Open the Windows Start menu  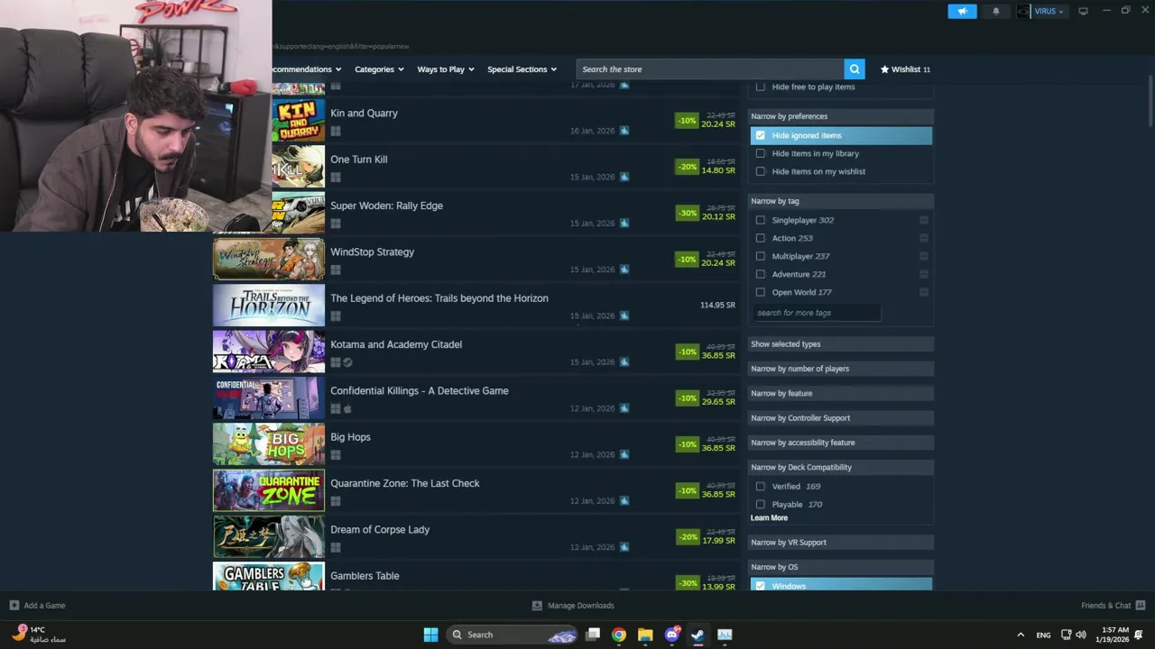coord(430,635)
